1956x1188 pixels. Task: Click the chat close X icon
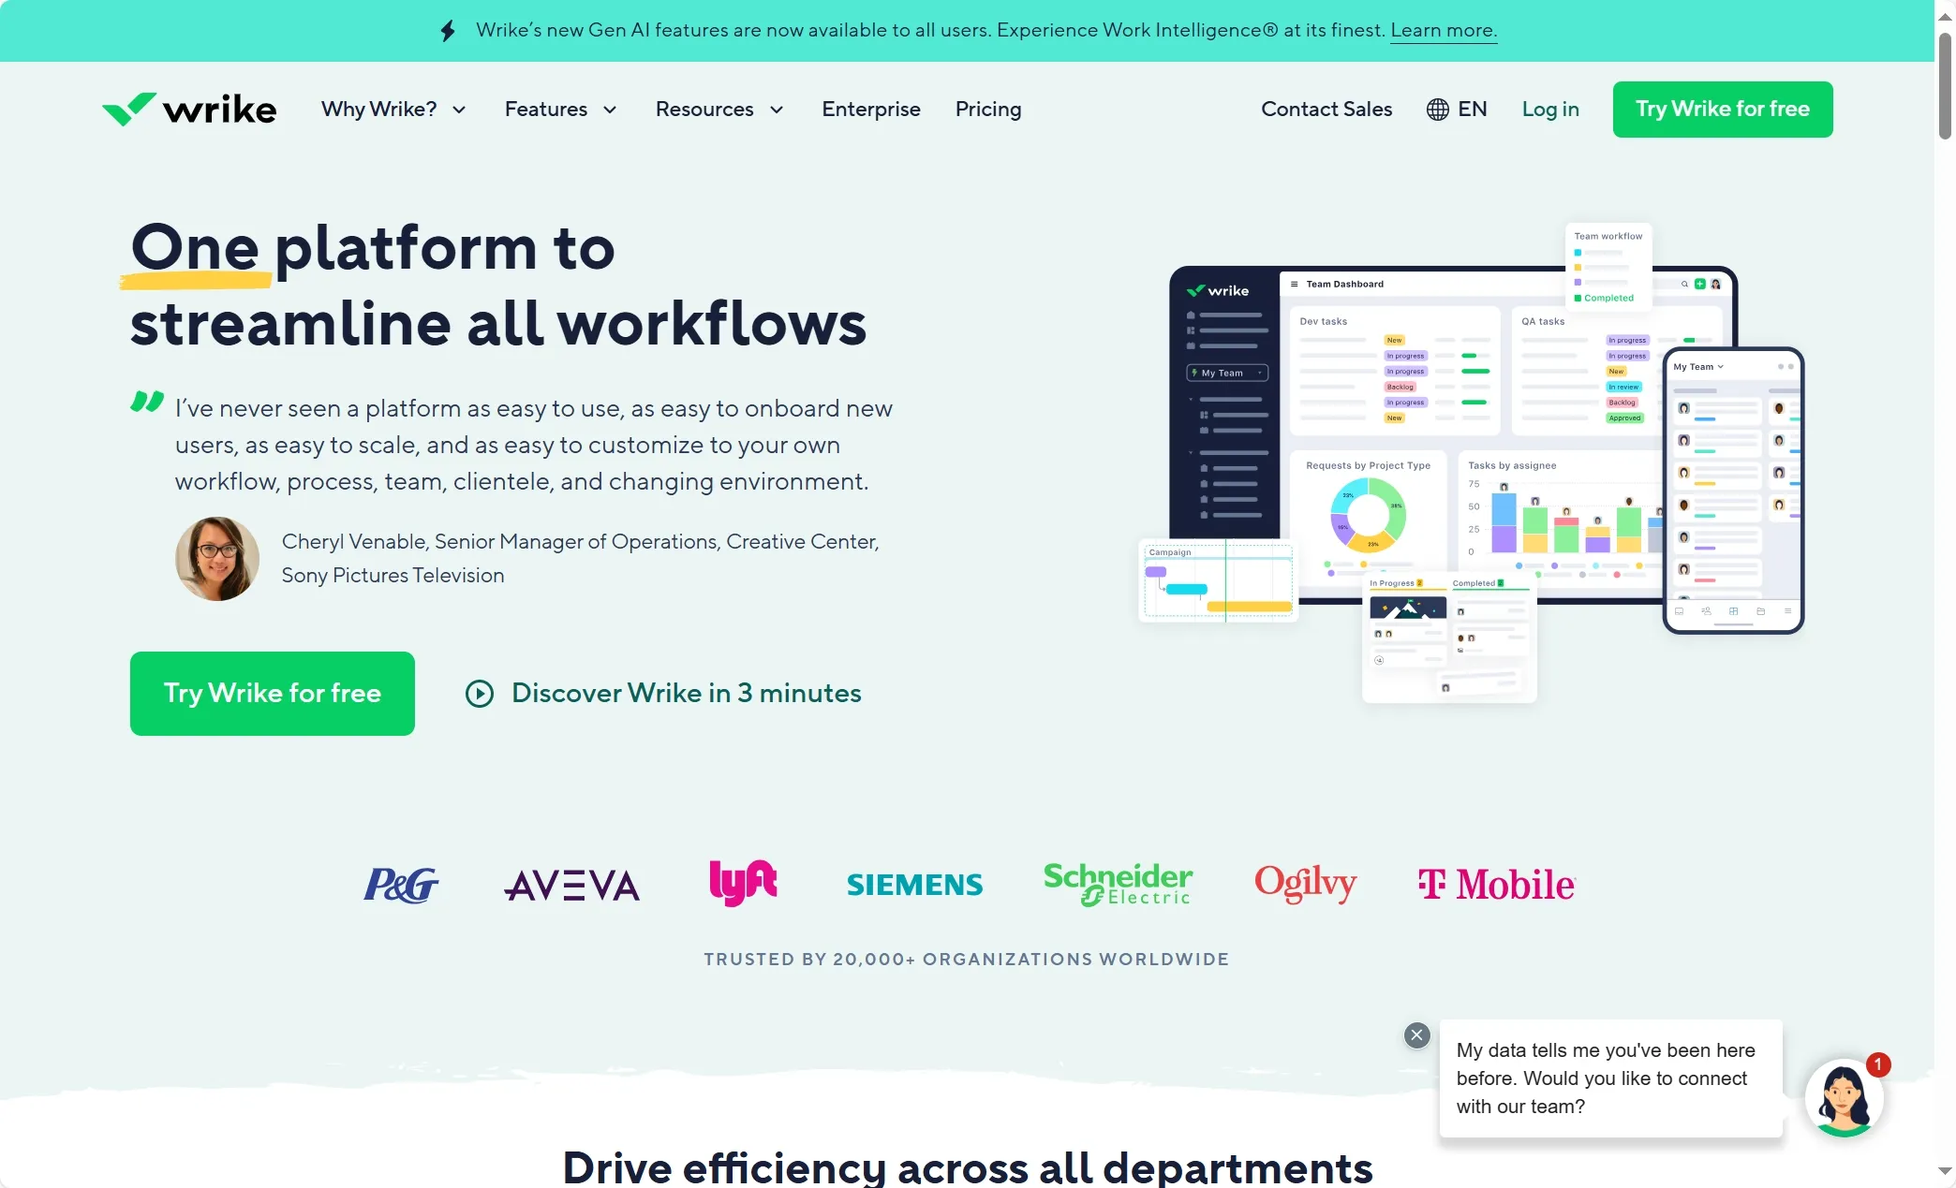pos(1416,1034)
